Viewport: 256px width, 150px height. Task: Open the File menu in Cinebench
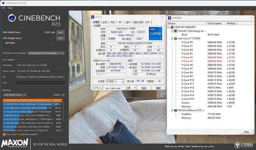pyautogui.click(x=4, y=8)
